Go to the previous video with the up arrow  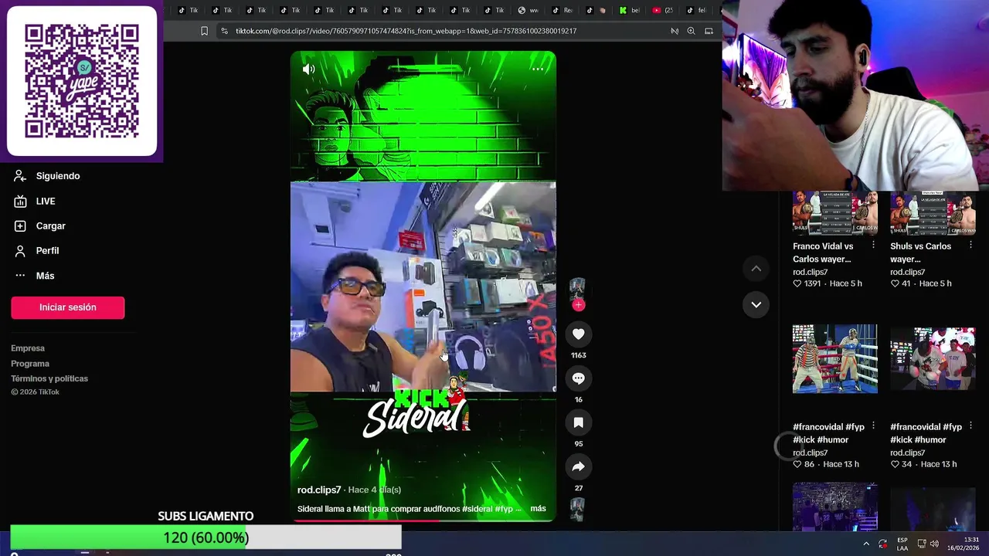click(x=756, y=268)
